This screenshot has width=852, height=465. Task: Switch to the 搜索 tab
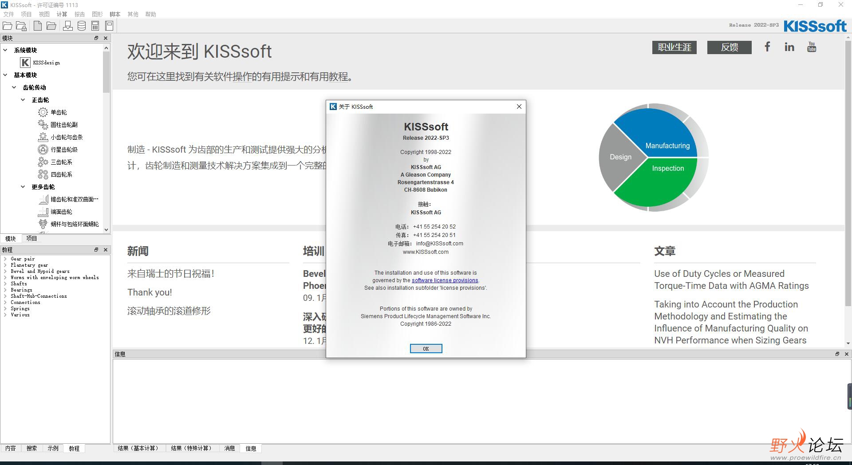pyautogui.click(x=32, y=448)
